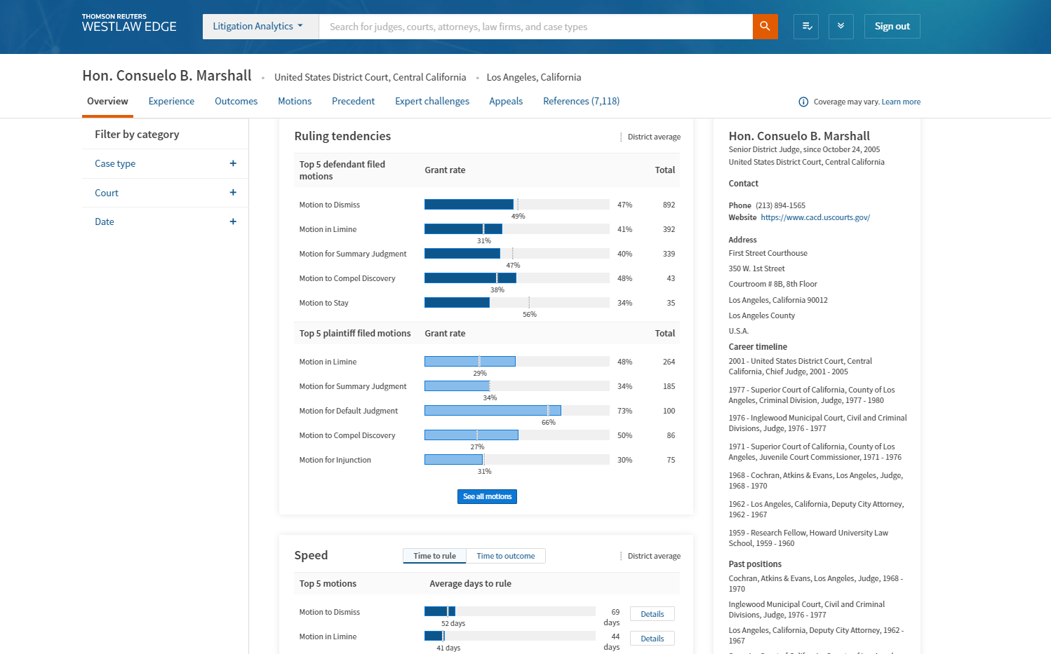Open the history list icon in header
Viewport: 1051px width, 654px height.
pos(806,27)
